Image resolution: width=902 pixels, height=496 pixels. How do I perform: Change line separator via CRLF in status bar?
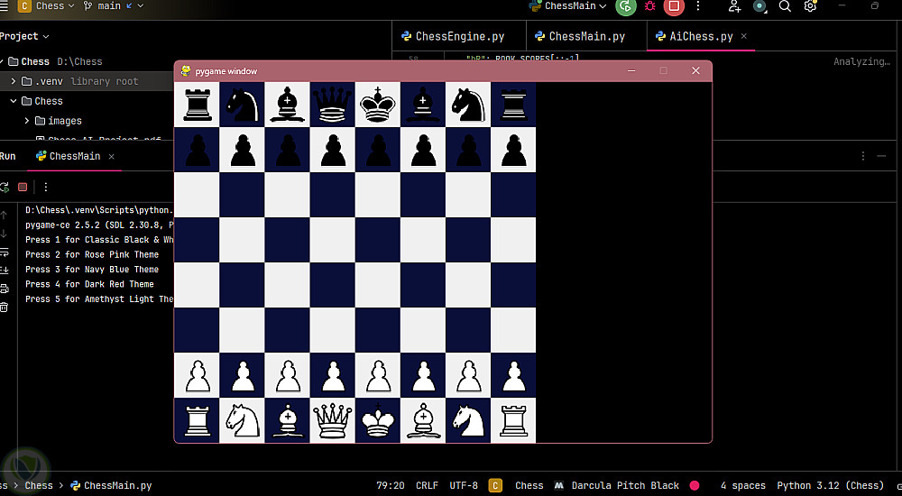point(427,486)
